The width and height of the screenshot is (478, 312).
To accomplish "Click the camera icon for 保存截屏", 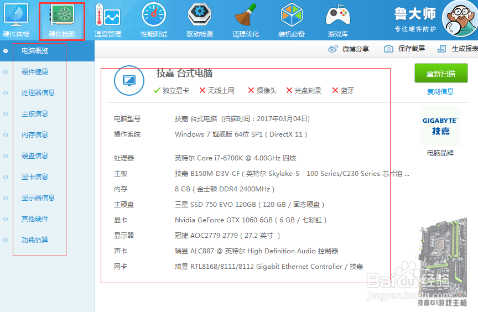I will coord(388,49).
